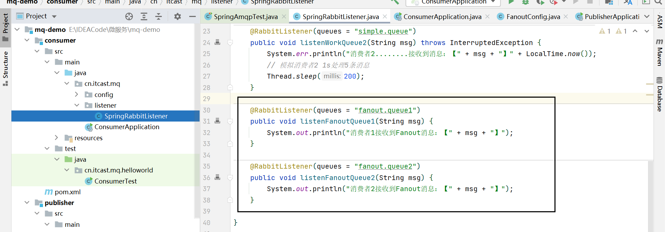Open the Project tool window sidebar tab

[x=6, y=27]
